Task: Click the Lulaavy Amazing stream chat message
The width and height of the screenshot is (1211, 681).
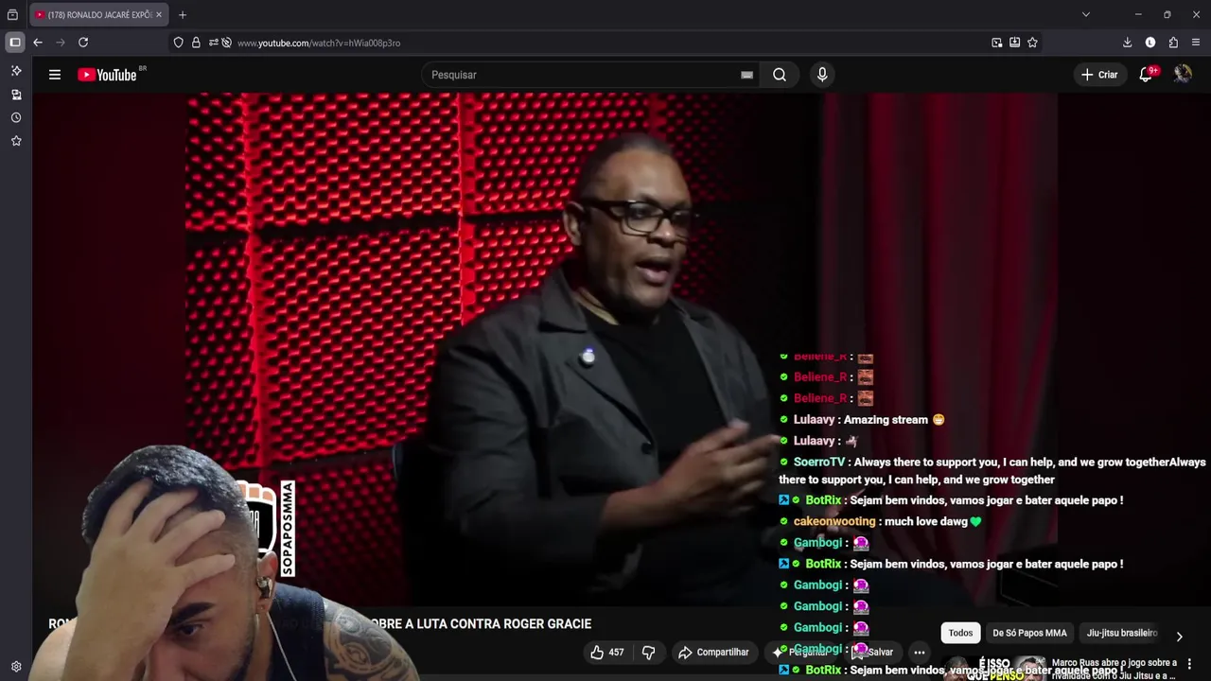Action: 862,419
